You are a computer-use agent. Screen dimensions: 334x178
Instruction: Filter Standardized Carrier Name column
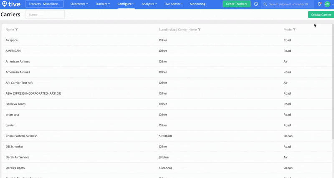(x=200, y=30)
